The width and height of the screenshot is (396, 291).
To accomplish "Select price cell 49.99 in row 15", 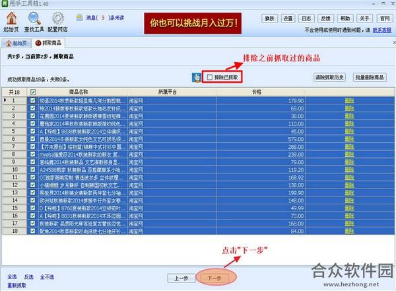I will pos(261,208).
